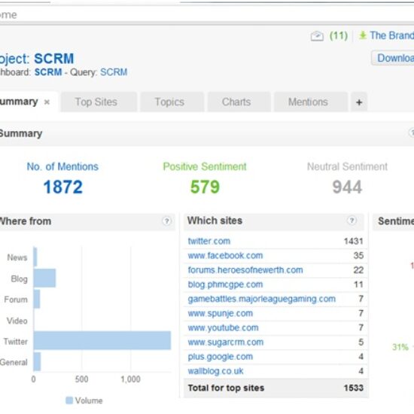Image resolution: width=414 pixels, height=414 pixels.
Task: Open help icon in Where from panel
Action: pyautogui.click(x=166, y=221)
